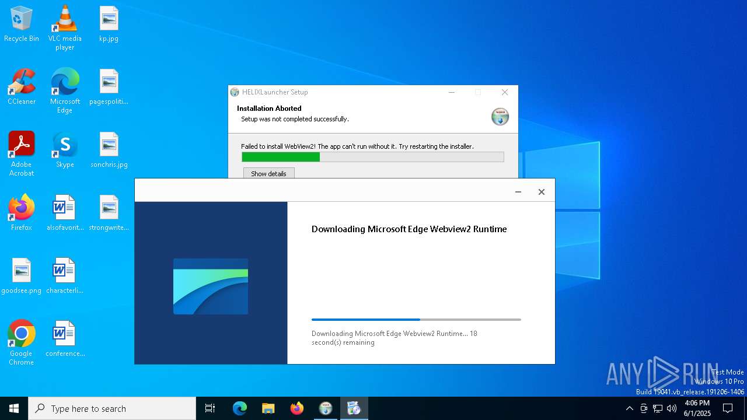
Task: Launch Skype from the desktop
Action: tap(65, 150)
